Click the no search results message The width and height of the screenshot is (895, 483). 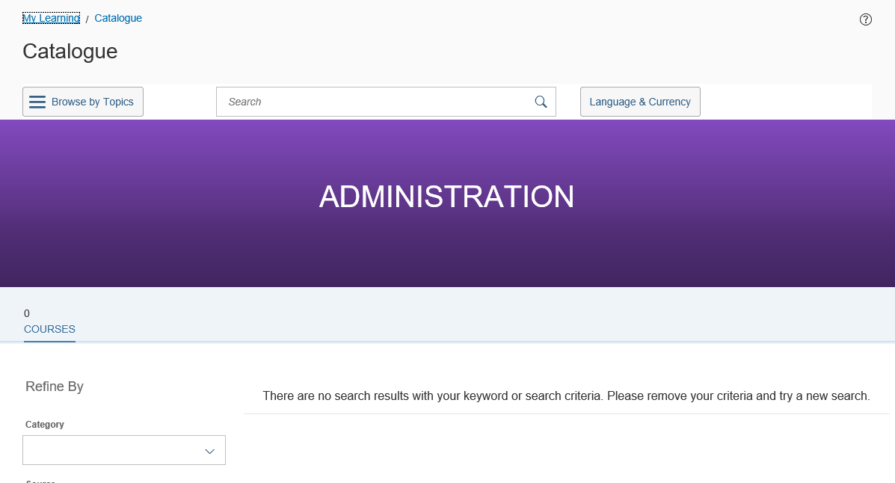pos(566,396)
